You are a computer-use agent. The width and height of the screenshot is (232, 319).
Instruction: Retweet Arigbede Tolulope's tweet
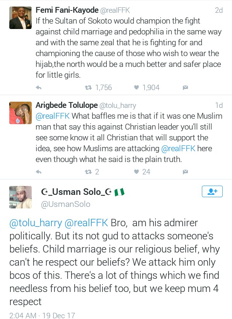(x=88, y=172)
